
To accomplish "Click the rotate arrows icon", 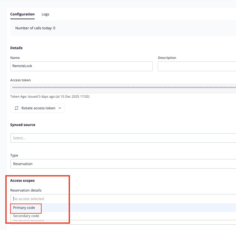I will (x=17, y=108).
